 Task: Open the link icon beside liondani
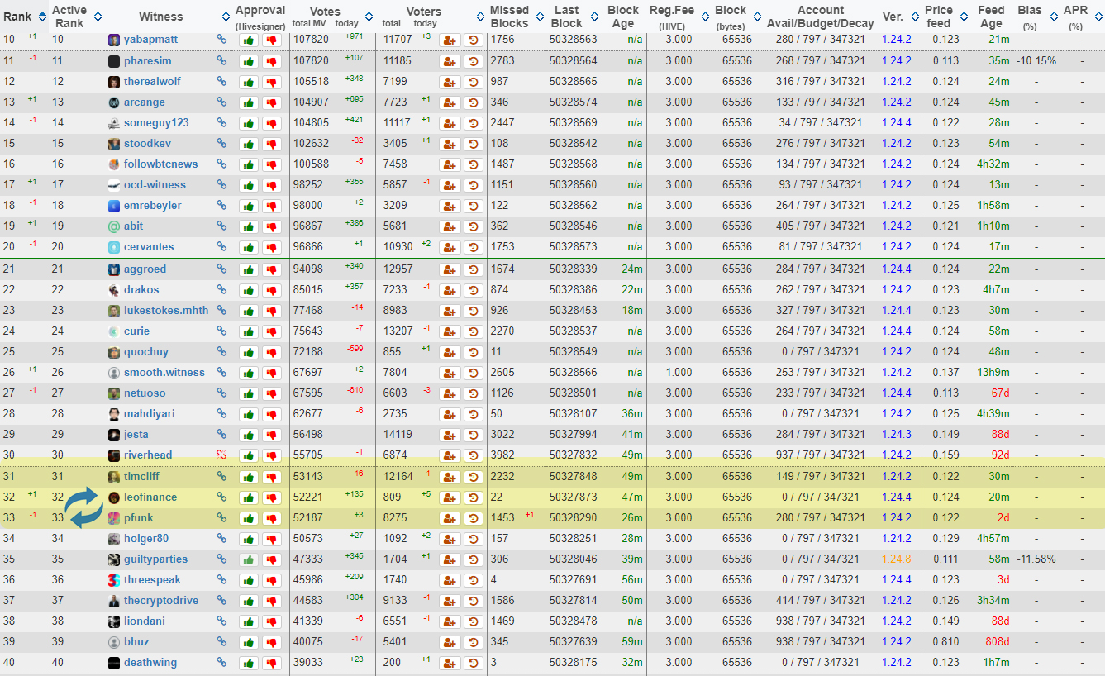221,621
